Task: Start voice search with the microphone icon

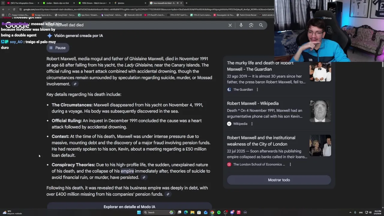Action: [241, 25]
